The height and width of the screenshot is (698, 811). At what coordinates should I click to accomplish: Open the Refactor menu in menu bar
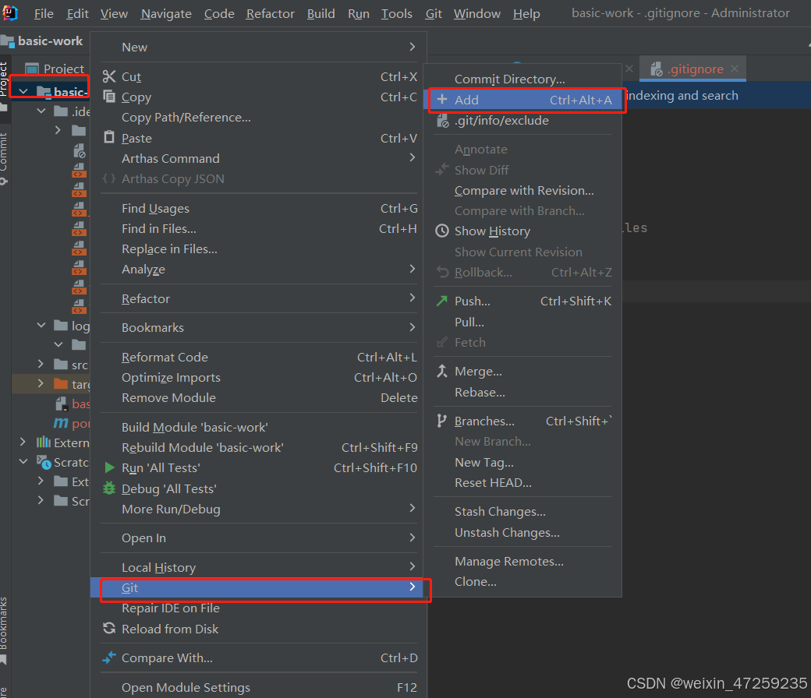[270, 14]
